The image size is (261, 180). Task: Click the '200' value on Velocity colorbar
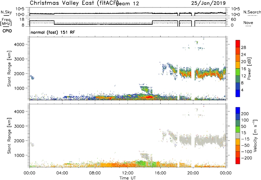[x=245, y=114]
